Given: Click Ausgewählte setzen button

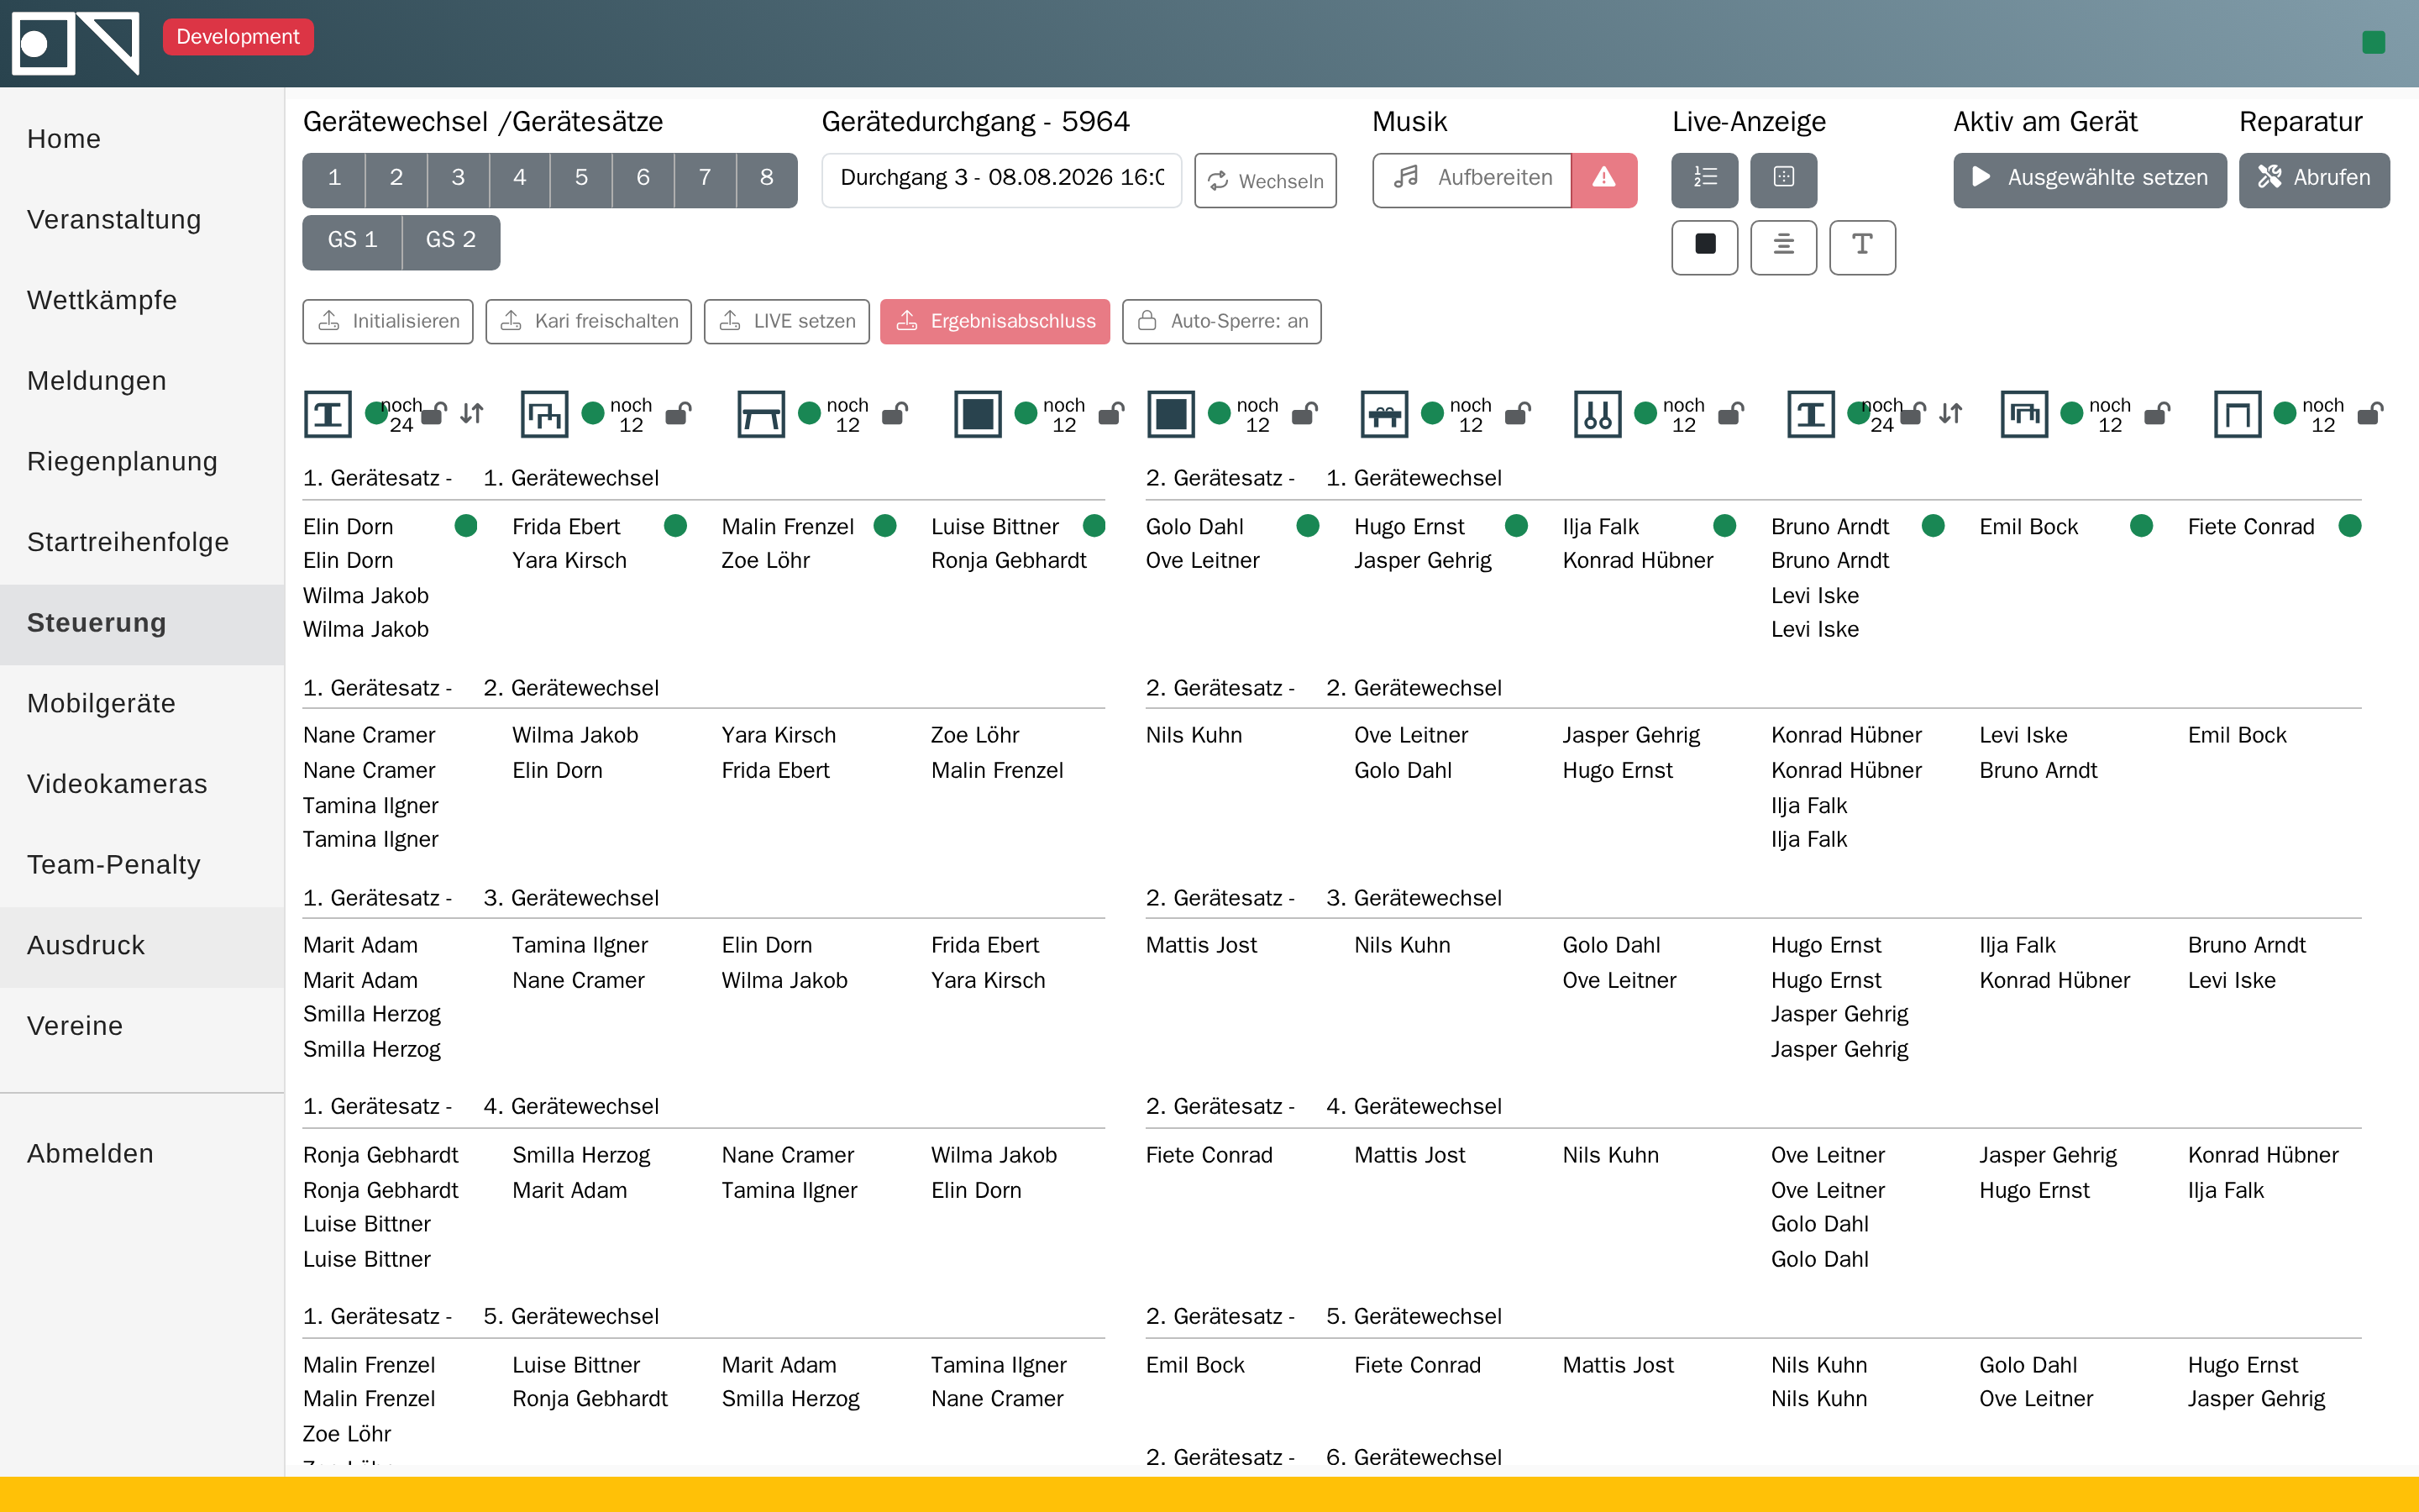Looking at the screenshot, I should 2089,179.
